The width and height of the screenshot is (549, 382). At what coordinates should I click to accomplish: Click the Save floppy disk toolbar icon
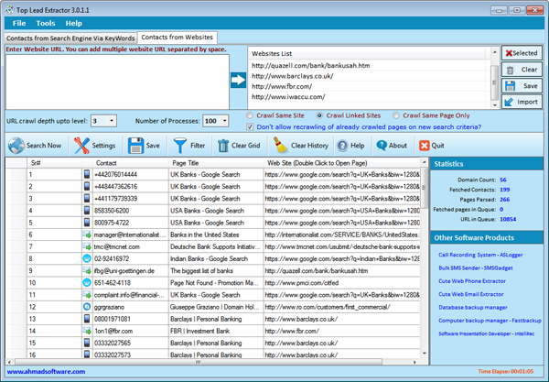click(136, 145)
